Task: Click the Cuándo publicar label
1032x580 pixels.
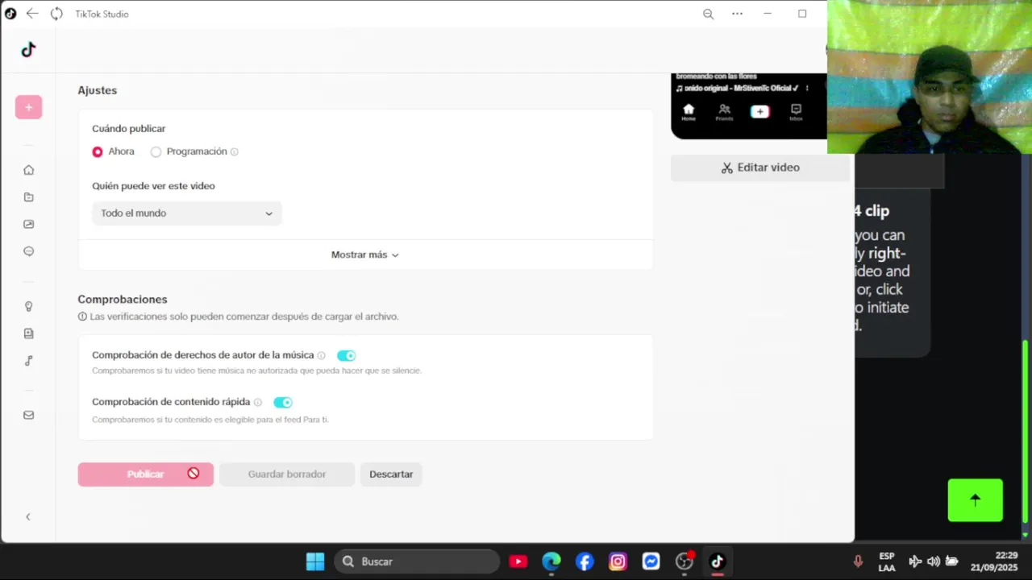Action: (x=129, y=128)
